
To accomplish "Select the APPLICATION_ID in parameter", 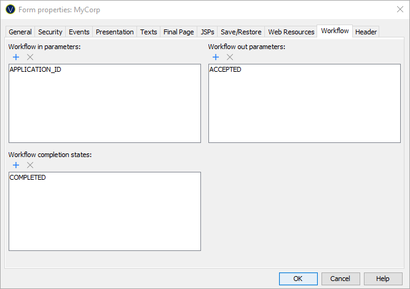I will [x=35, y=69].
